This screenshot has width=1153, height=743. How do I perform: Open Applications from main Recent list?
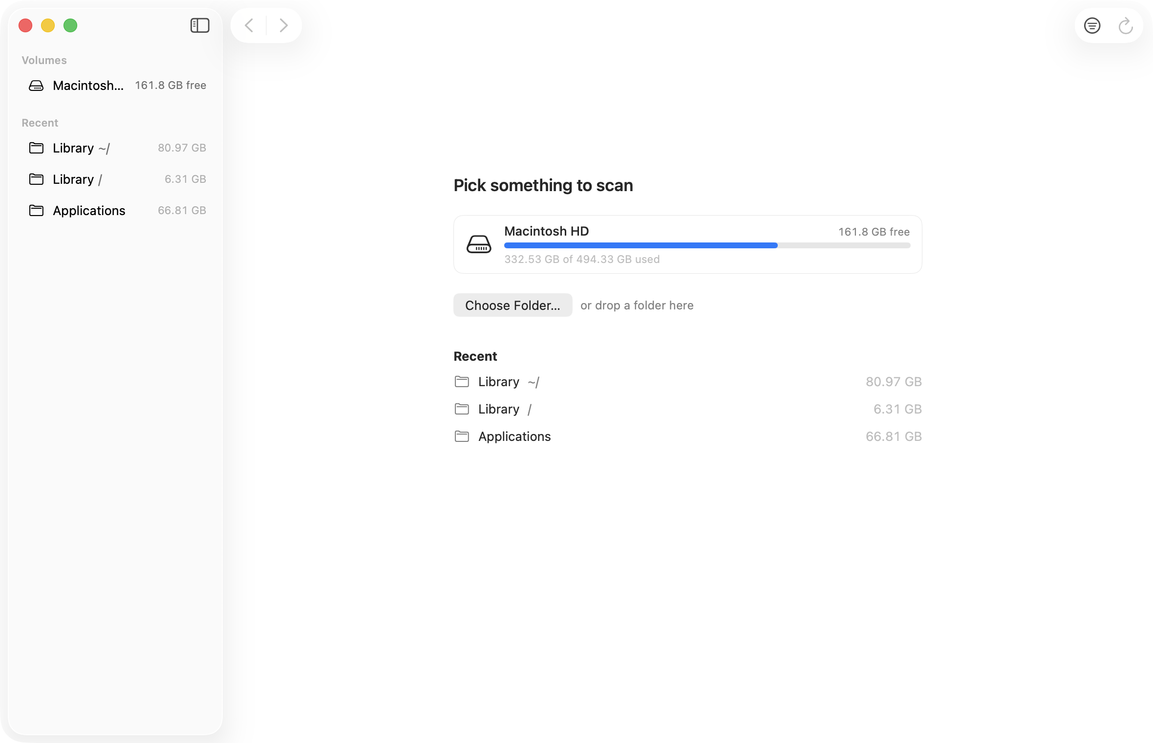(687, 437)
